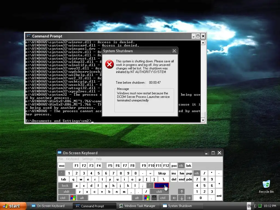Click the space bar key
This screenshot has width=280, height=210.
pos(110,198)
